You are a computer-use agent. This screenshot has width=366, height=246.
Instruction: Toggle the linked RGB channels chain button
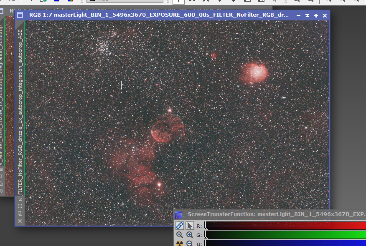[x=180, y=226]
